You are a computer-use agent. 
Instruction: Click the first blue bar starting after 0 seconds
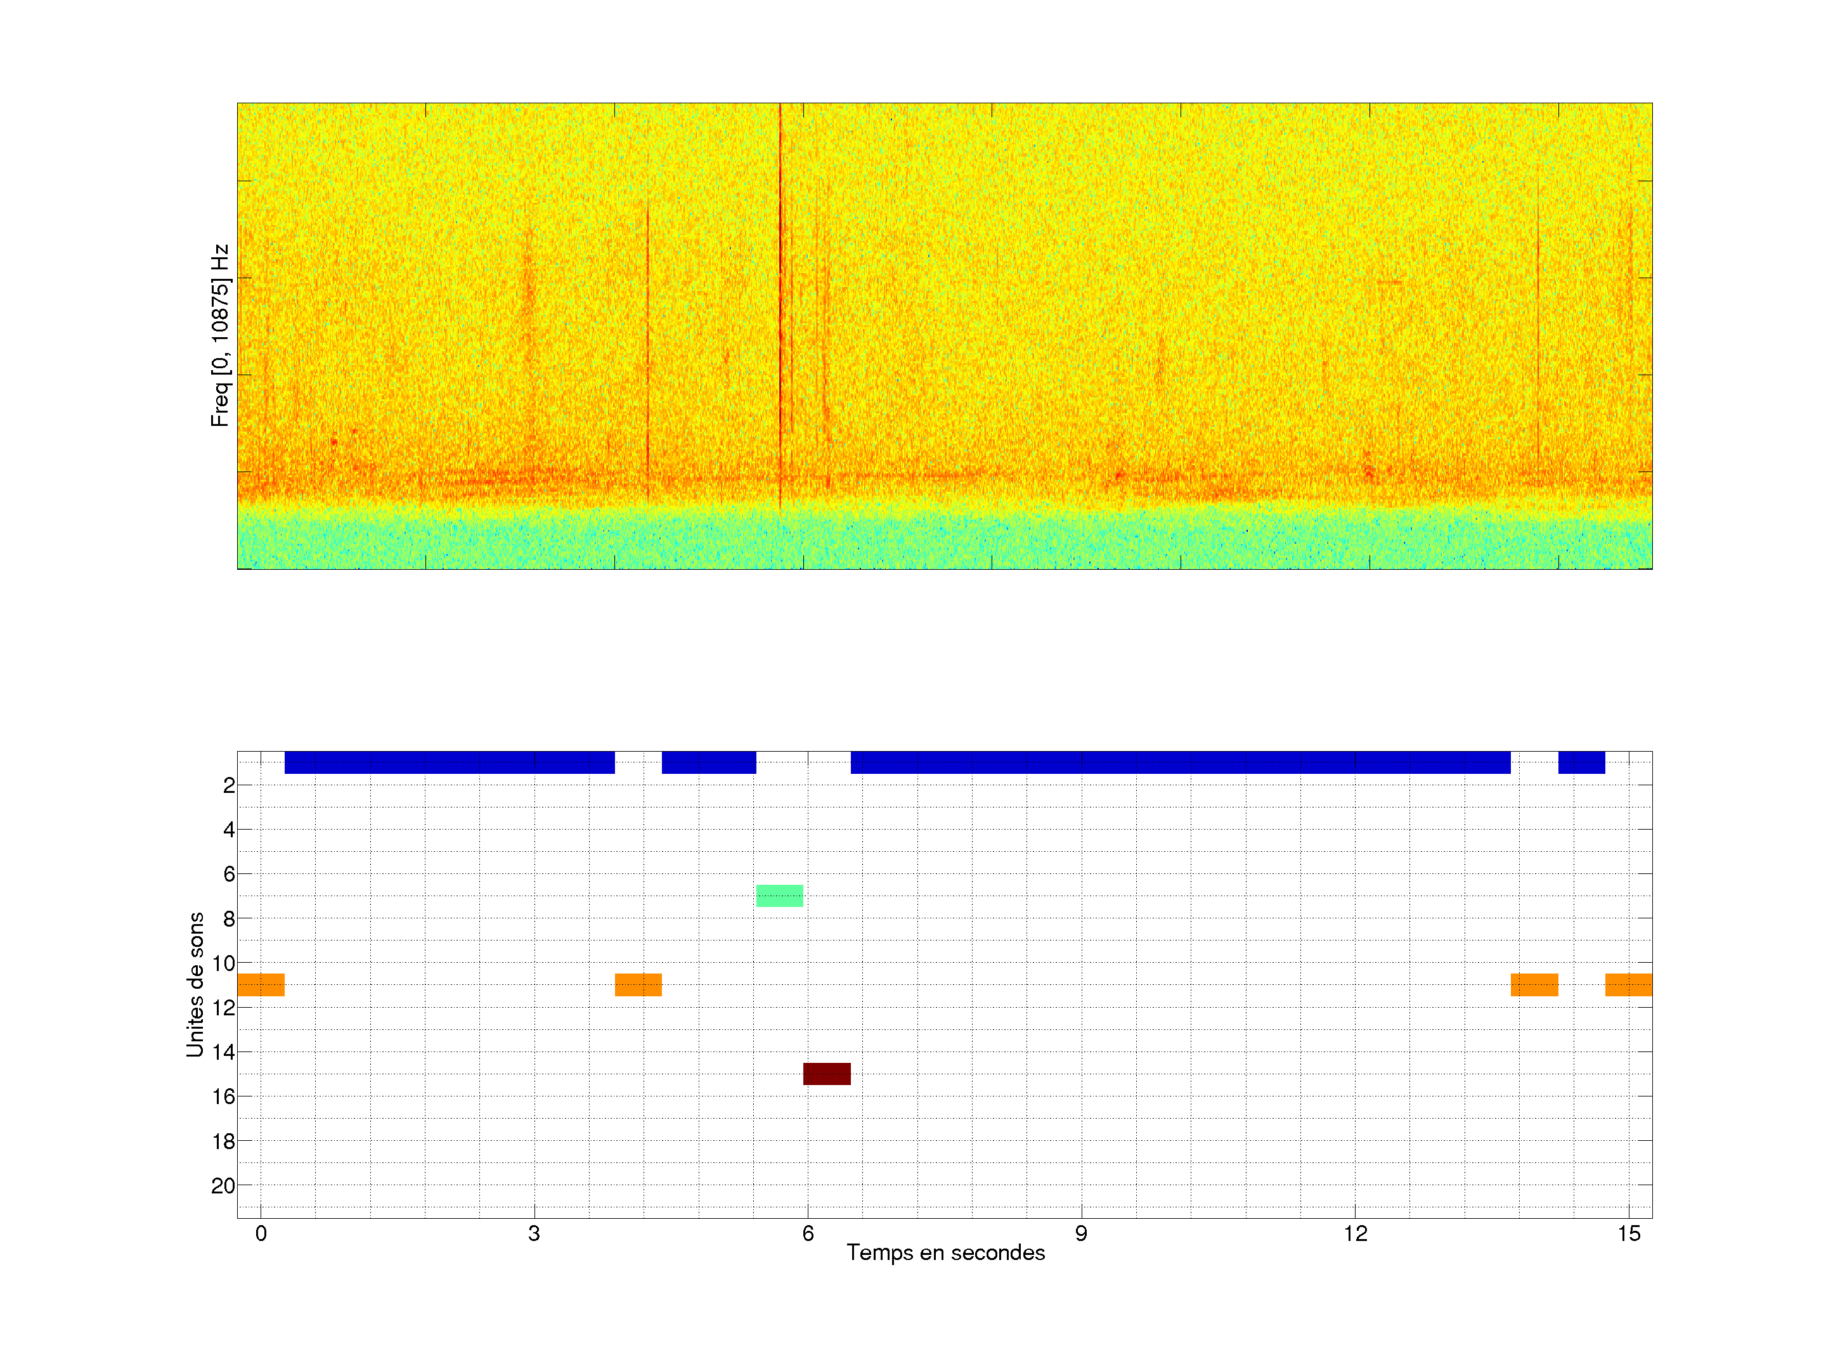(449, 762)
